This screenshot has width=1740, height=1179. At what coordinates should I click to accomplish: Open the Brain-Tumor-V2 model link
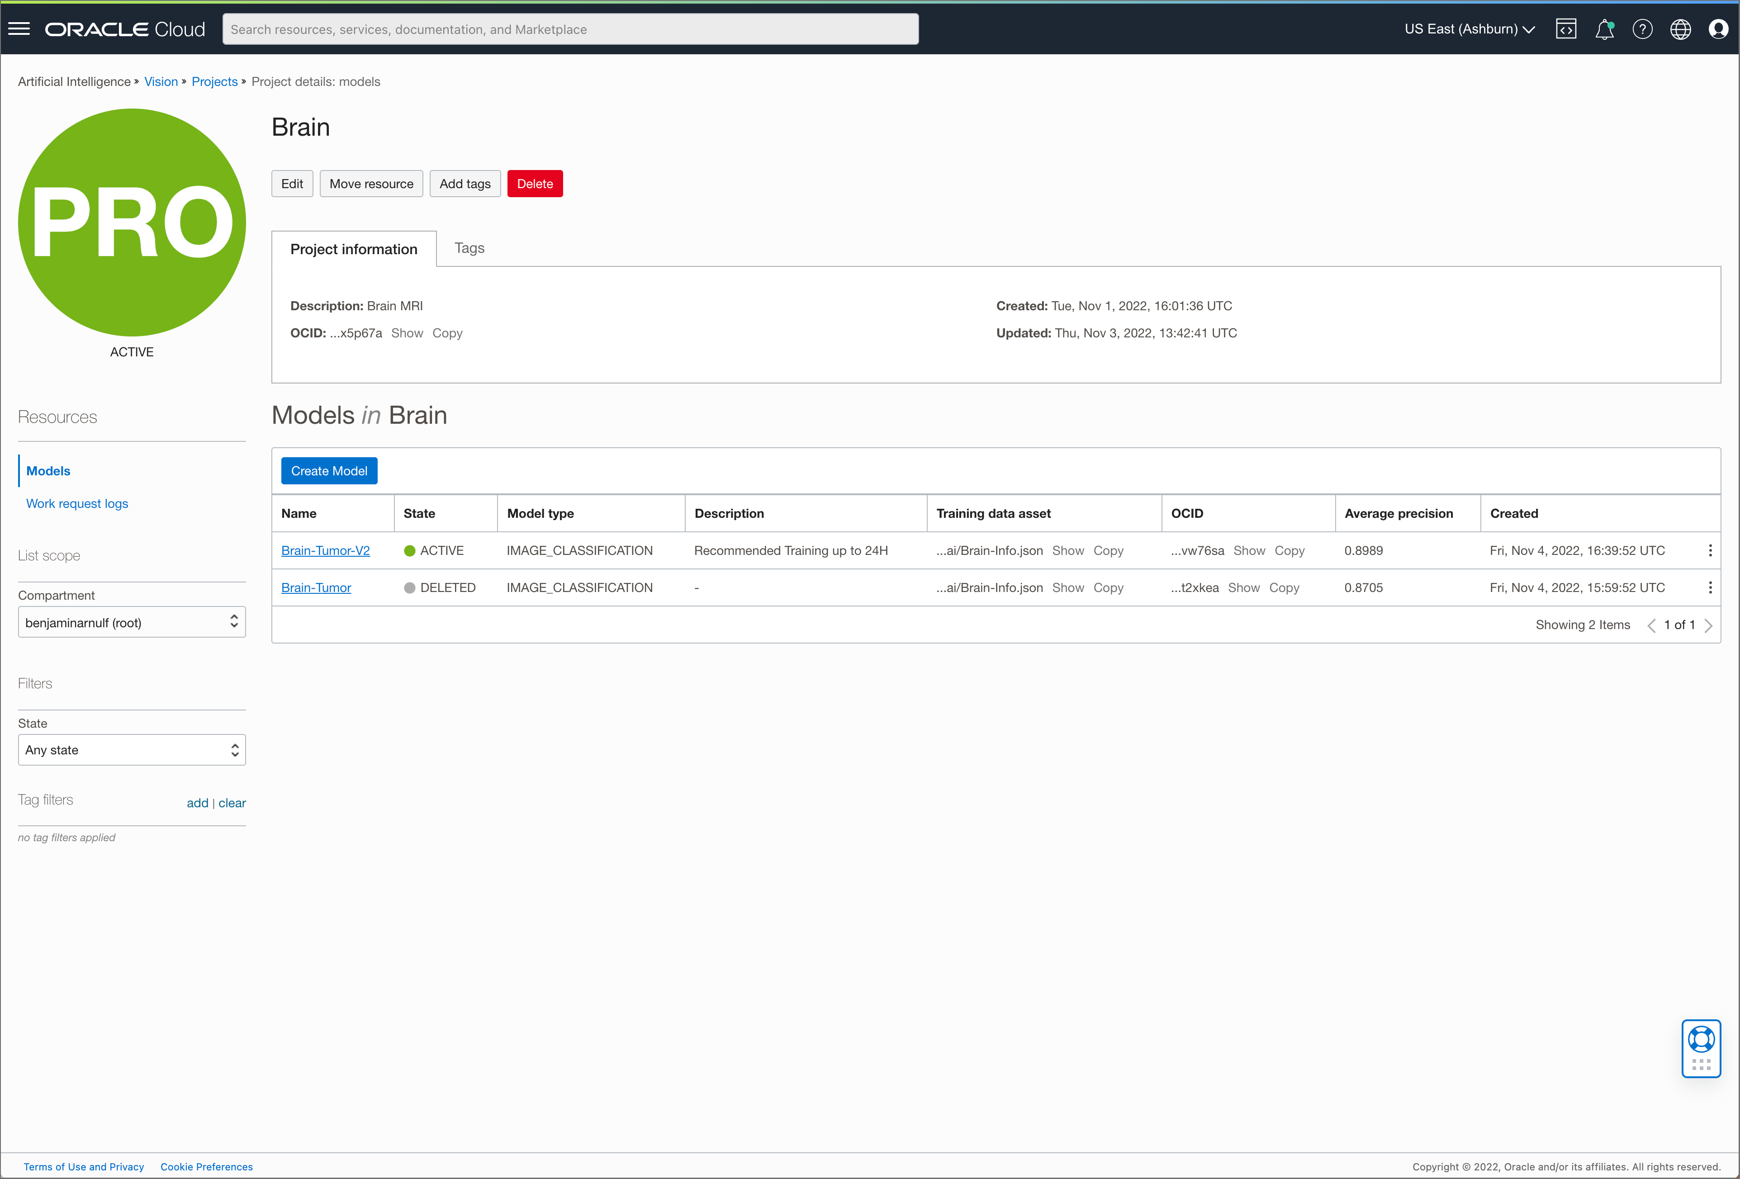(326, 550)
